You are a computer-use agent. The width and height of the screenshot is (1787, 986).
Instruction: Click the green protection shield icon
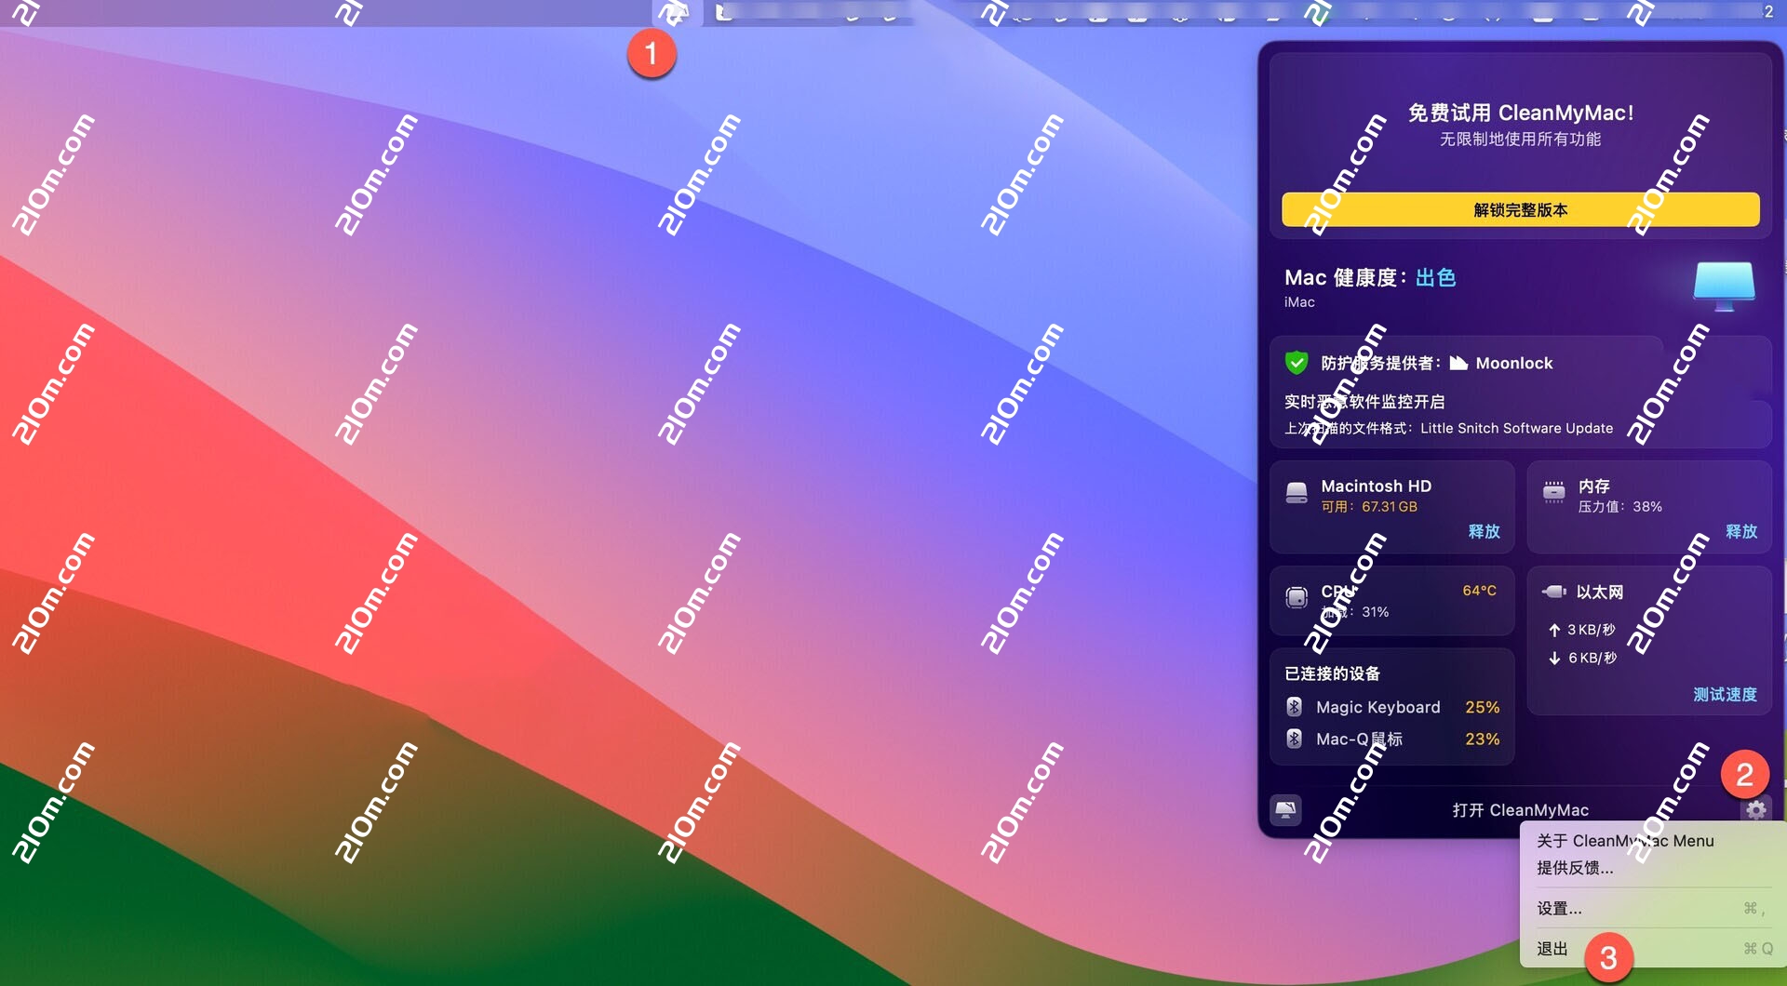coord(1297,363)
